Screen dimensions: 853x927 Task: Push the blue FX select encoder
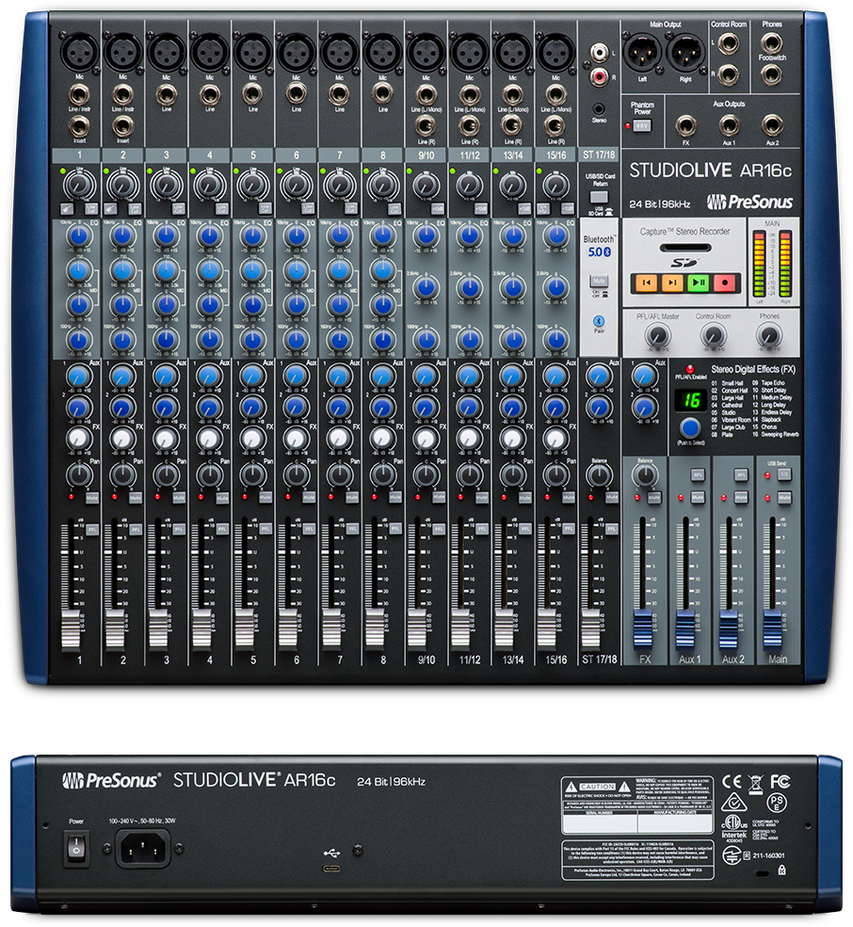point(691,428)
